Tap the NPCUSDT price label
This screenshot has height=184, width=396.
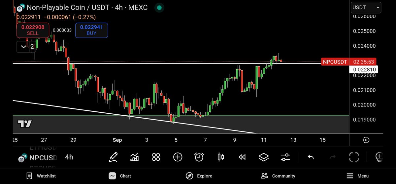pos(335,62)
